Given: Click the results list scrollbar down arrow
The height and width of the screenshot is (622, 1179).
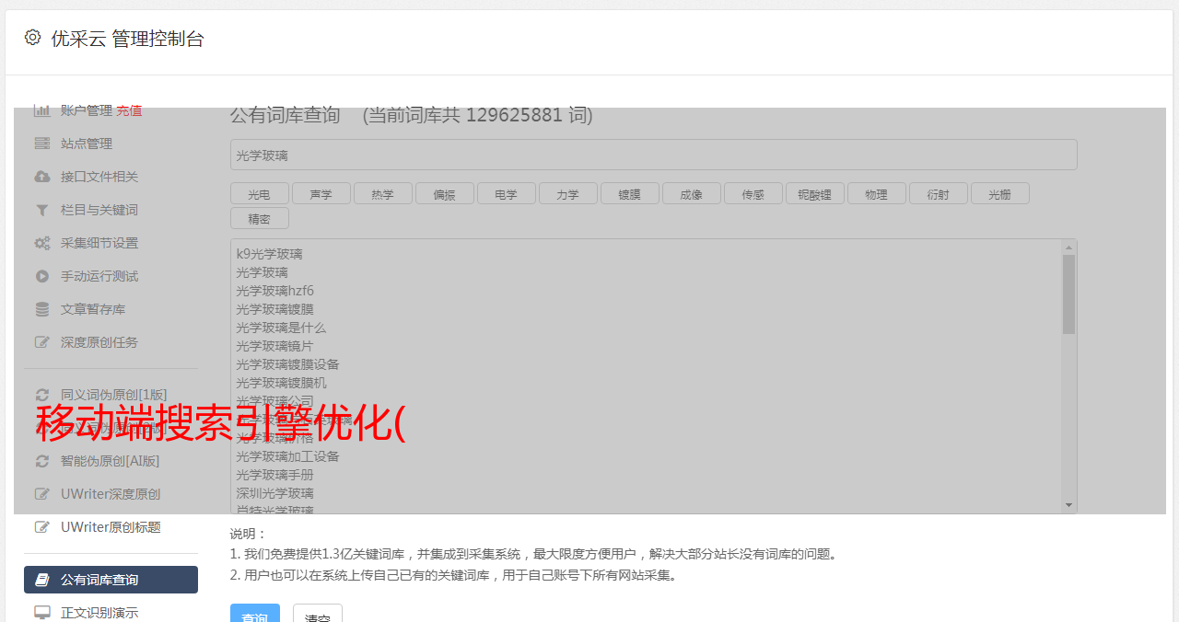Looking at the screenshot, I should tap(1068, 505).
